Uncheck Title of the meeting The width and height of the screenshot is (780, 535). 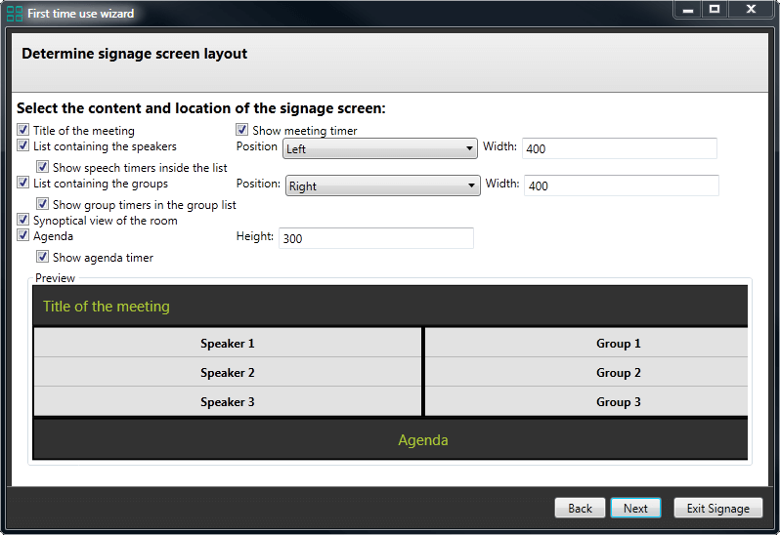tap(22, 130)
